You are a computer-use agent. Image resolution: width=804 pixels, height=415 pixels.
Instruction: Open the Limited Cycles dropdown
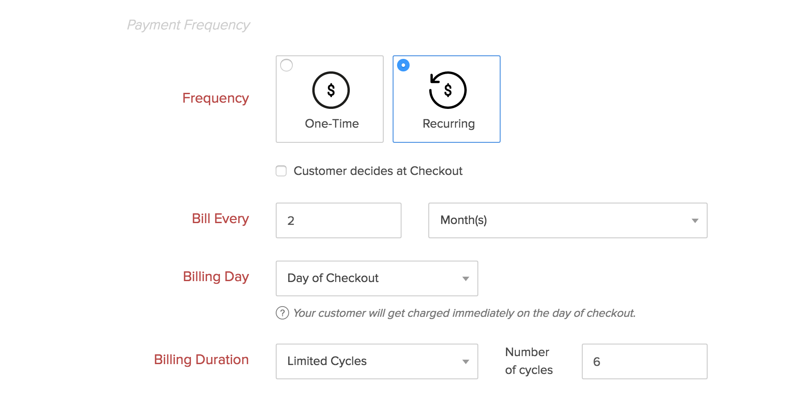(x=377, y=361)
